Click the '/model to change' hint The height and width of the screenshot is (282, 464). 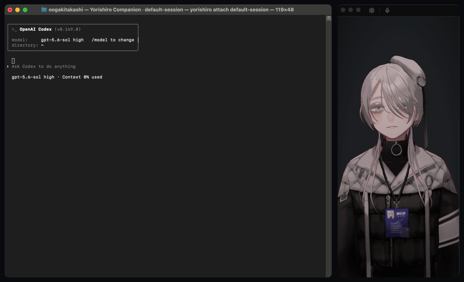(113, 40)
